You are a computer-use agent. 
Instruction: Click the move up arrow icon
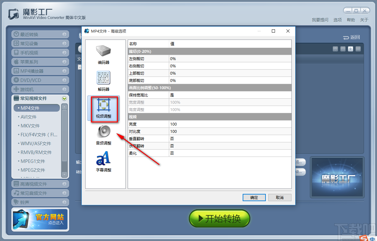(335, 49)
